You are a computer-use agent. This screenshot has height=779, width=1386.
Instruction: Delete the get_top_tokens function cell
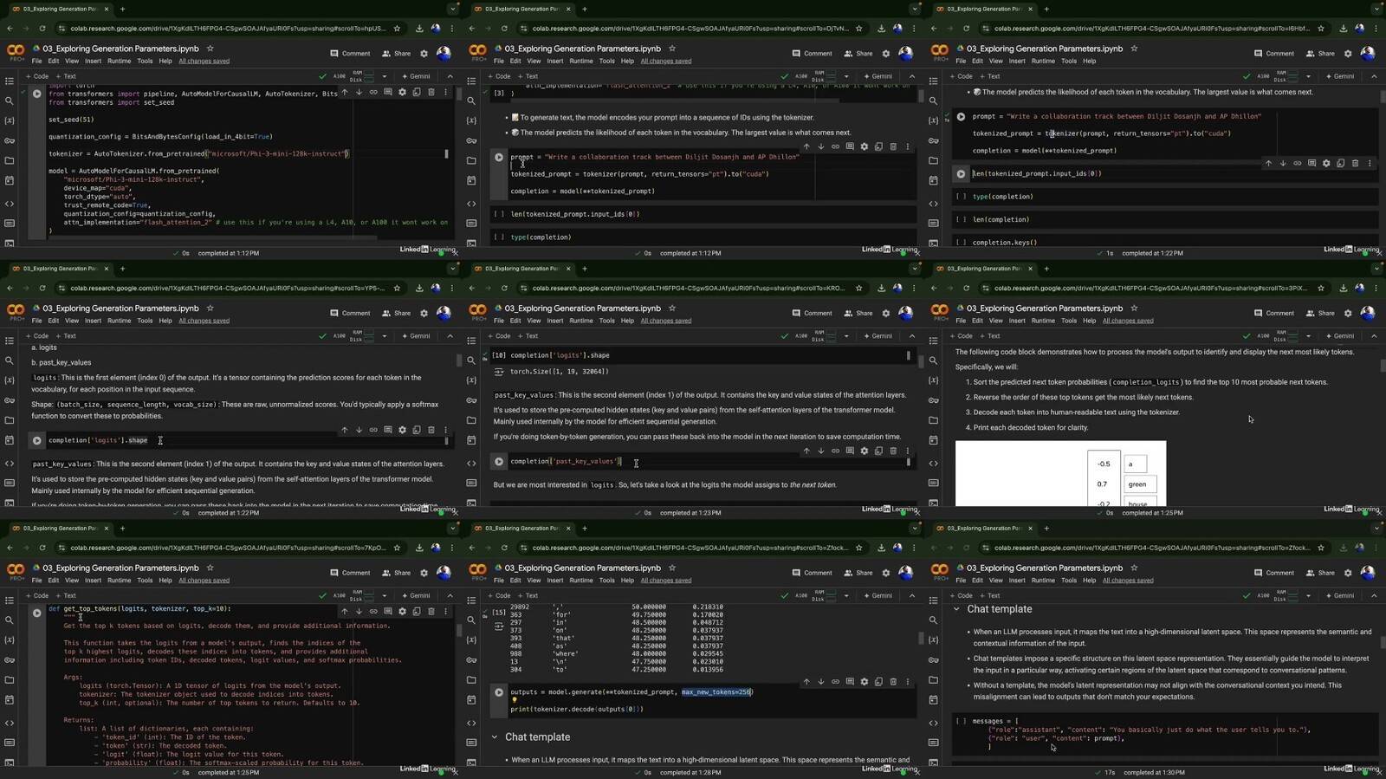[431, 612]
